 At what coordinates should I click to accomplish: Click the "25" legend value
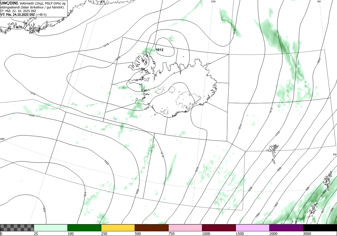click(36, 234)
